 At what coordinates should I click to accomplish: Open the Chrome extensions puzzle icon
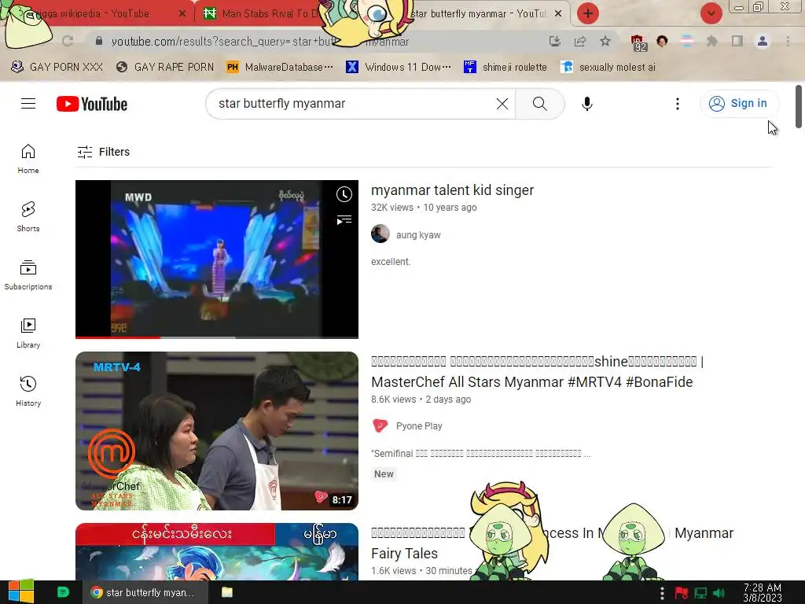tap(711, 41)
